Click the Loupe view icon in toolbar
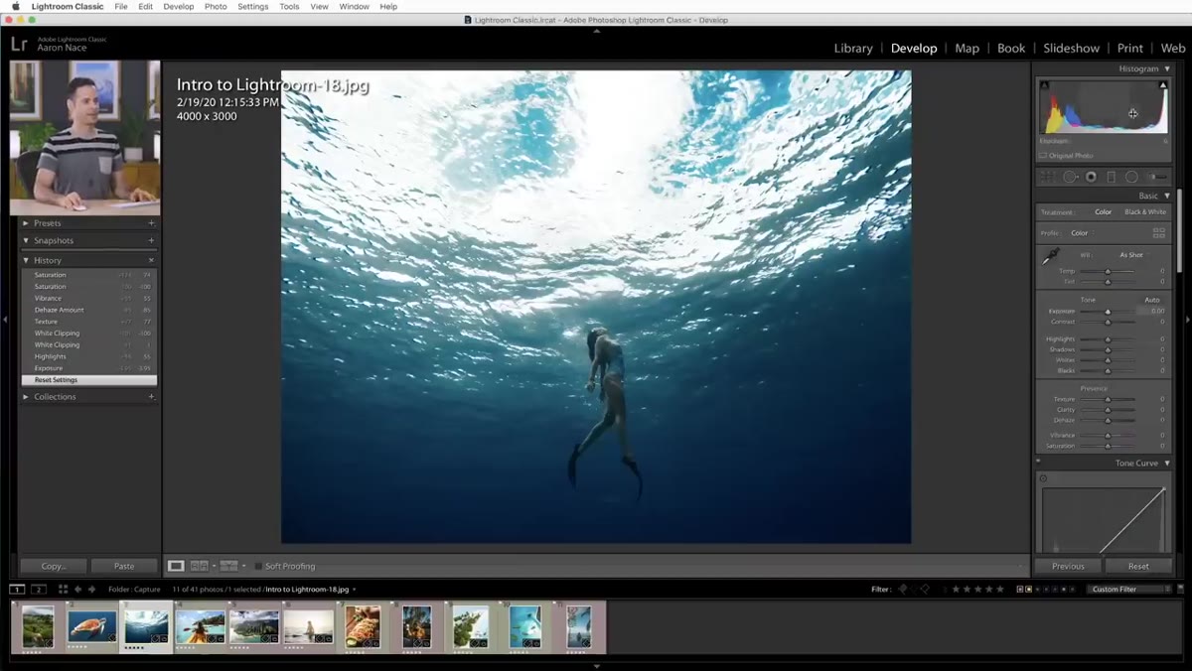The height and width of the screenshot is (671, 1192). click(176, 566)
